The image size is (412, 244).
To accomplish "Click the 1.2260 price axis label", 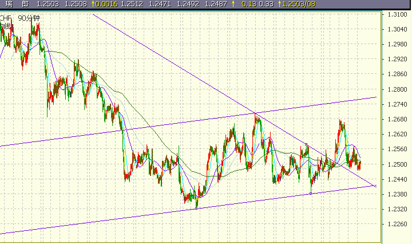I will coord(397,225).
